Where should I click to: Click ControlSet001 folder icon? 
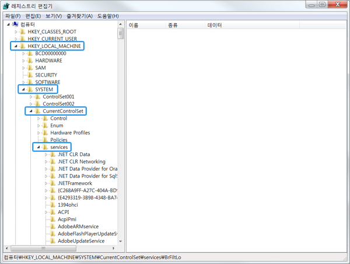37,96
